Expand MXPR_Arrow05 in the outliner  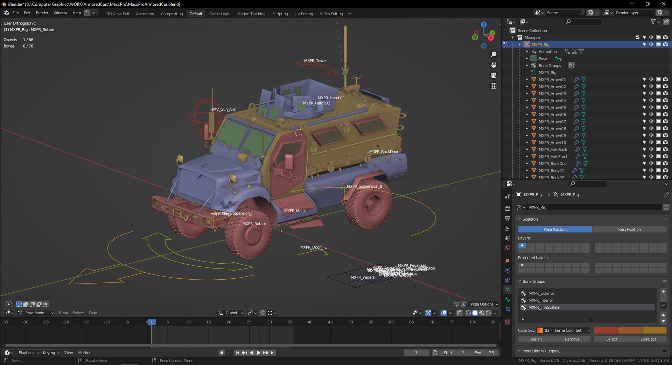click(527, 107)
